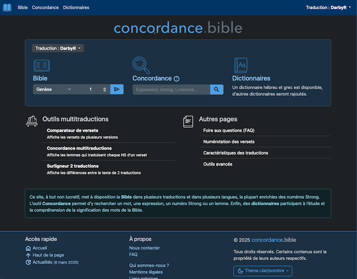357x279 pixels.
Task: Open Concordance in the top navbar
Action: click(45, 8)
